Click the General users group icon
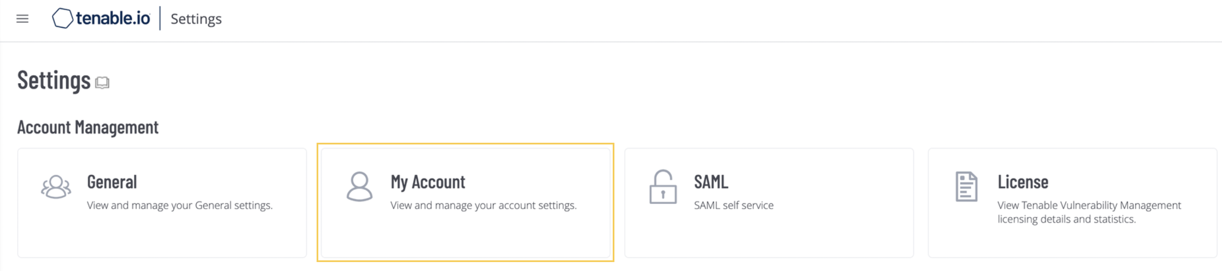The image size is (1222, 271). 56,187
